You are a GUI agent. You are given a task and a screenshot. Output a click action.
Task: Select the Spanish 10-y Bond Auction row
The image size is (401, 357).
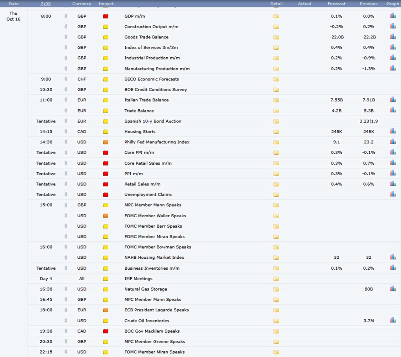click(x=153, y=121)
